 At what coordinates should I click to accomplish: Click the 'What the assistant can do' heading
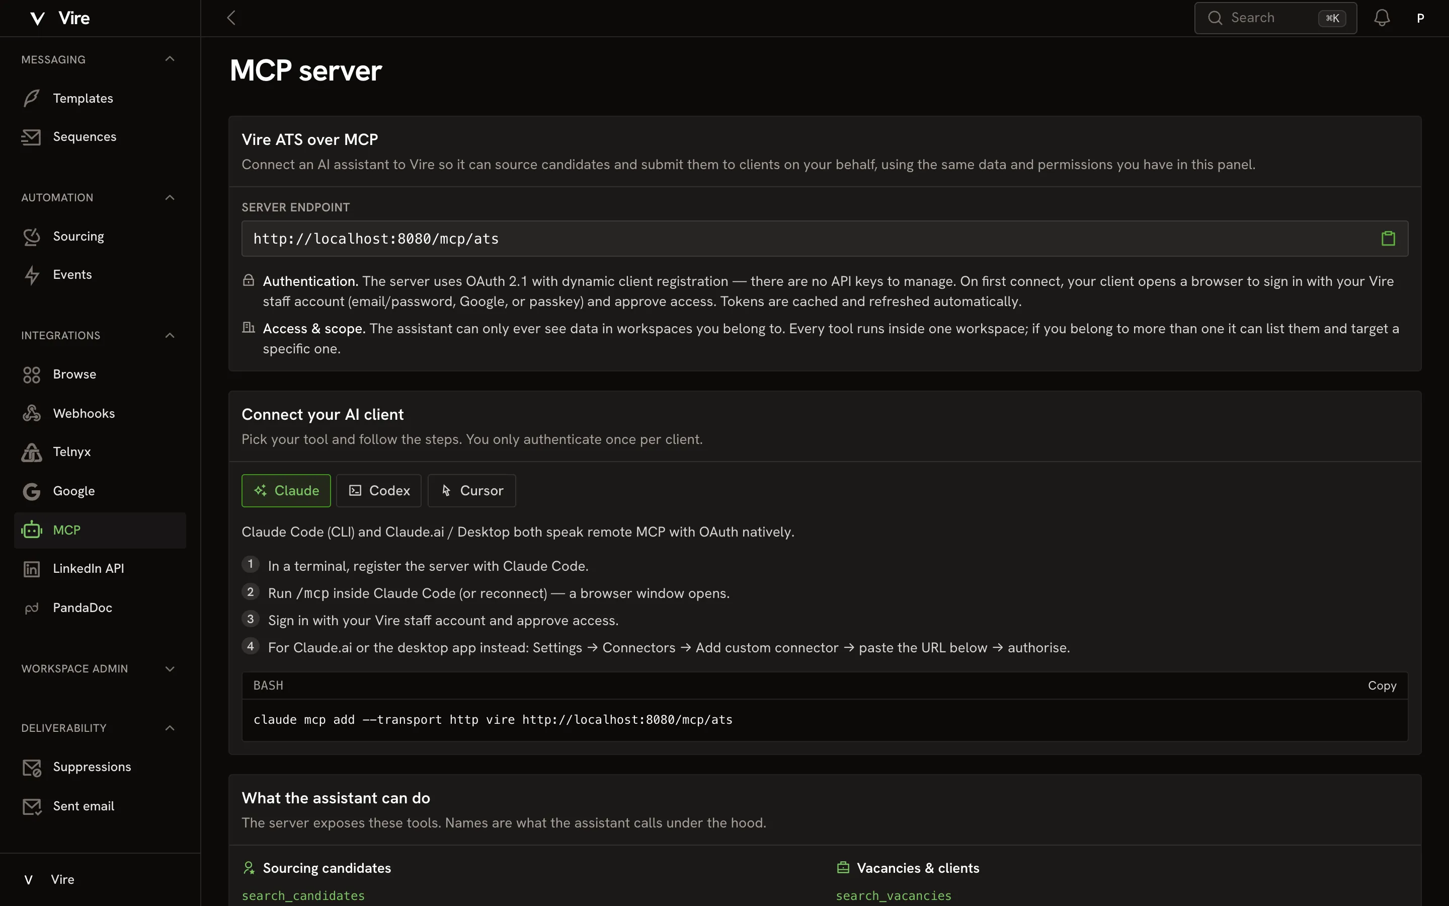click(336, 798)
